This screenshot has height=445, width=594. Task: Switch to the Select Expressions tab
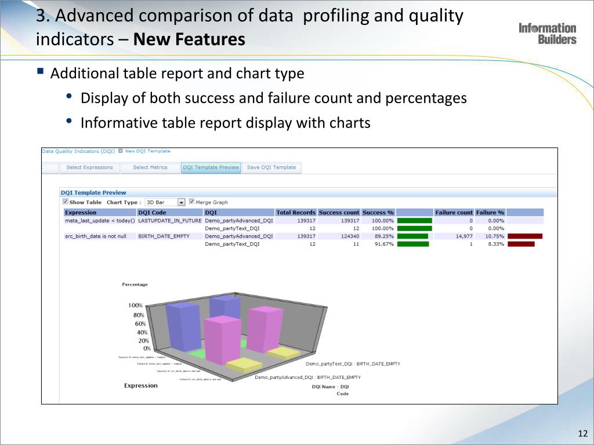(89, 167)
